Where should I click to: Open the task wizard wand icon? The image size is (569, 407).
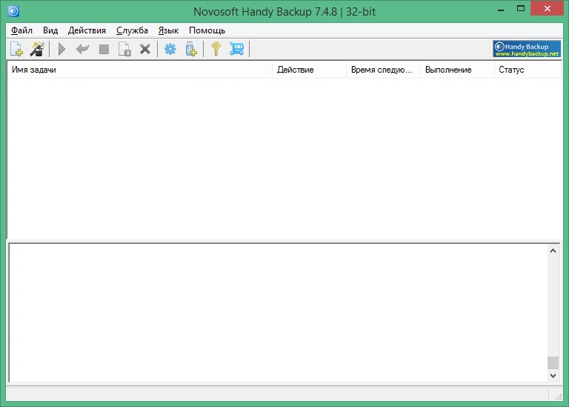(37, 49)
